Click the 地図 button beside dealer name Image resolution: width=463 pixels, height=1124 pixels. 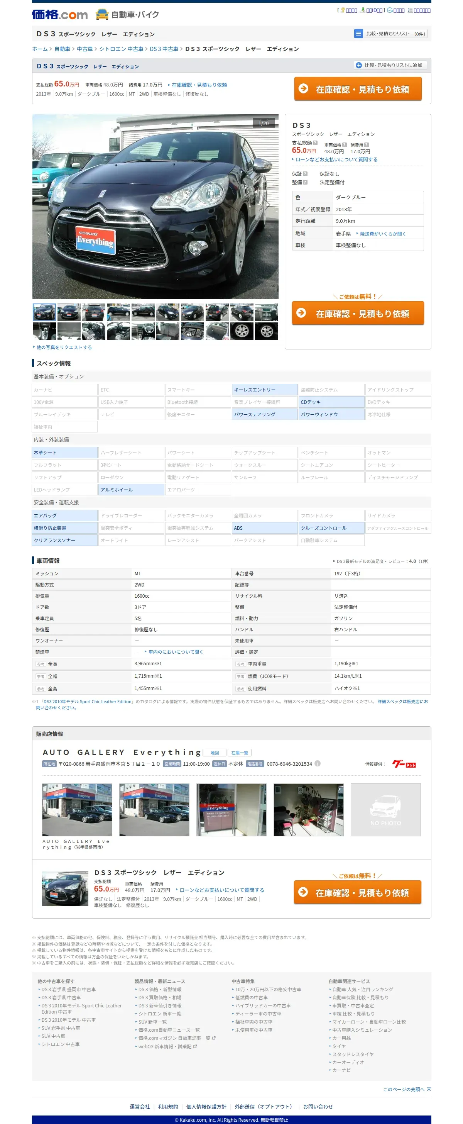(x=215, y=753)
